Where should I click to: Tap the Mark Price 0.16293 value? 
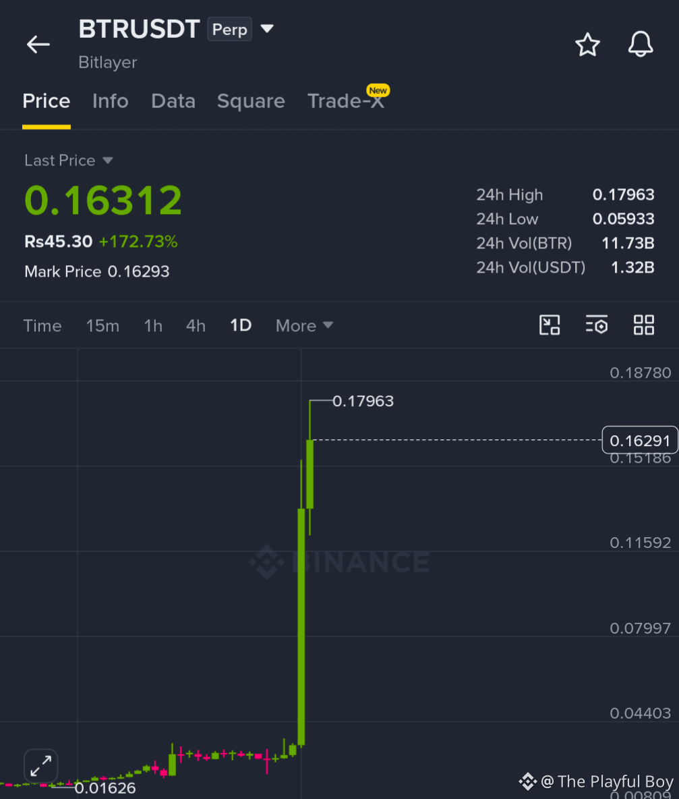pyautogui.click(x=138, y=271)
